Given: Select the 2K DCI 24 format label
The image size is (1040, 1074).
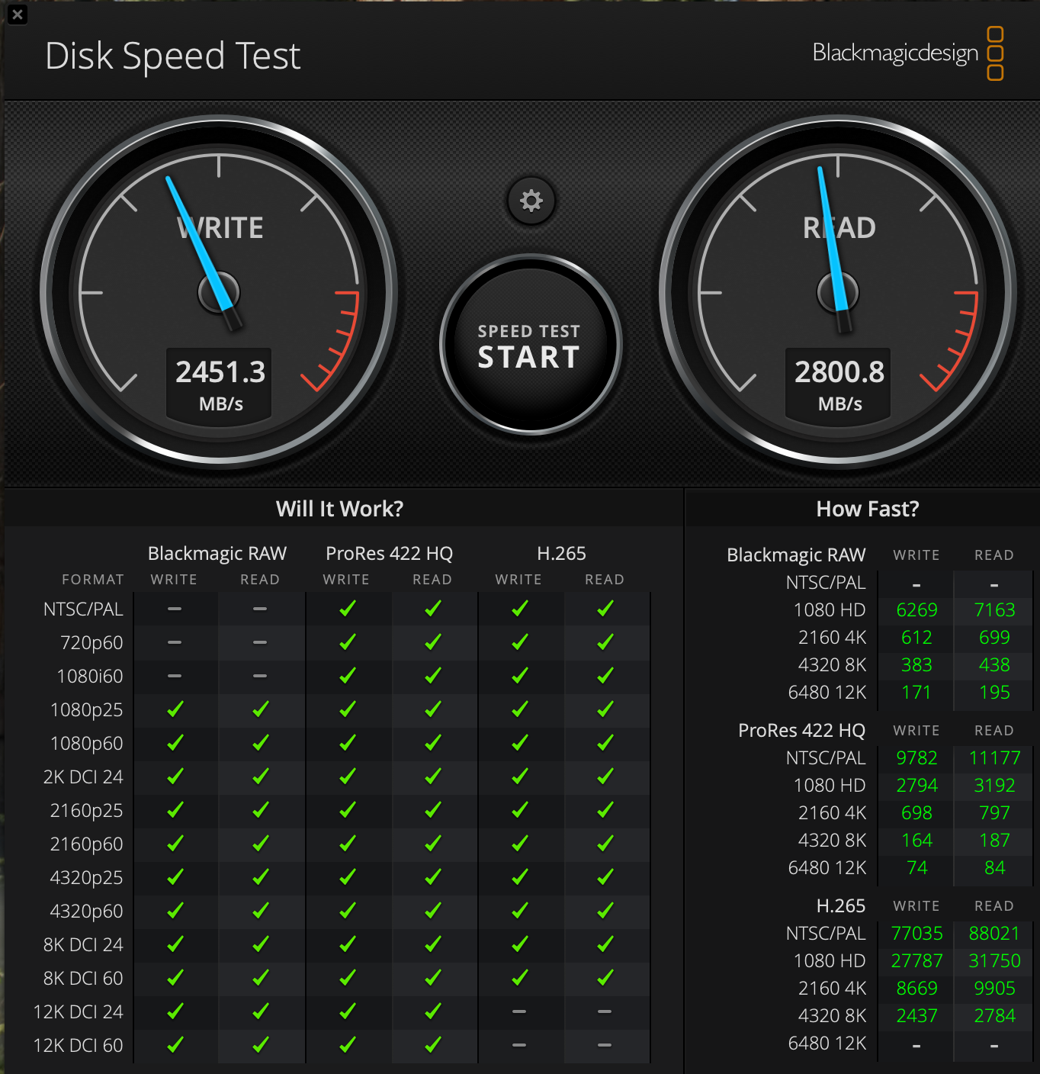Looking at the screenshot, I should (x=83, y=777).
